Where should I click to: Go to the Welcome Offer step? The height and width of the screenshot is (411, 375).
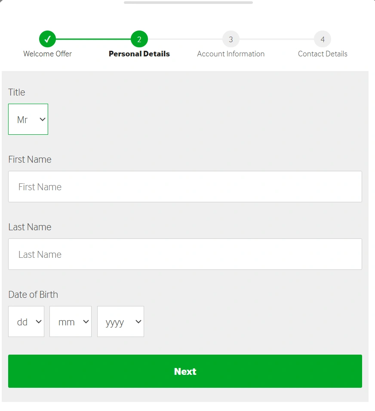(x=47, y=54)
